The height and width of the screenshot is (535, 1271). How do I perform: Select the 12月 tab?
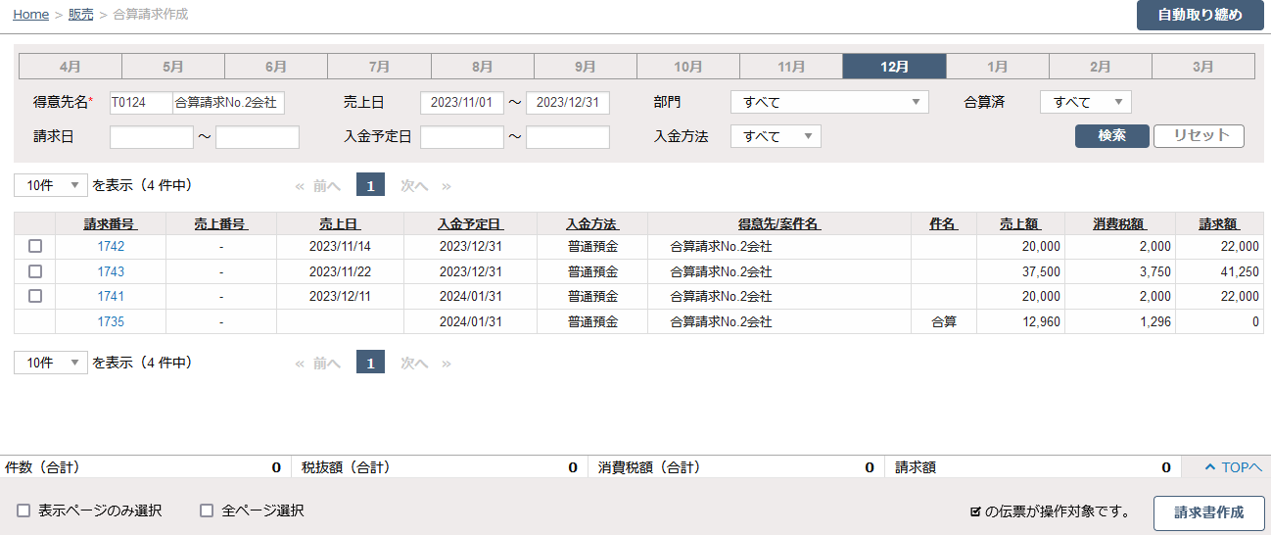(894, 67)
